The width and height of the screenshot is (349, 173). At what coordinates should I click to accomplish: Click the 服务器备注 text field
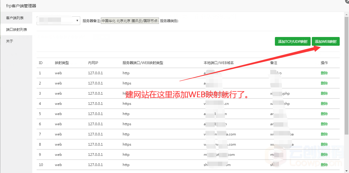(x=130, y=21)
